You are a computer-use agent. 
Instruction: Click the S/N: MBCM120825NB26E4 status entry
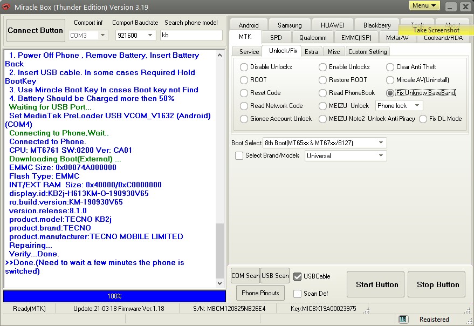tap(229, 309)
